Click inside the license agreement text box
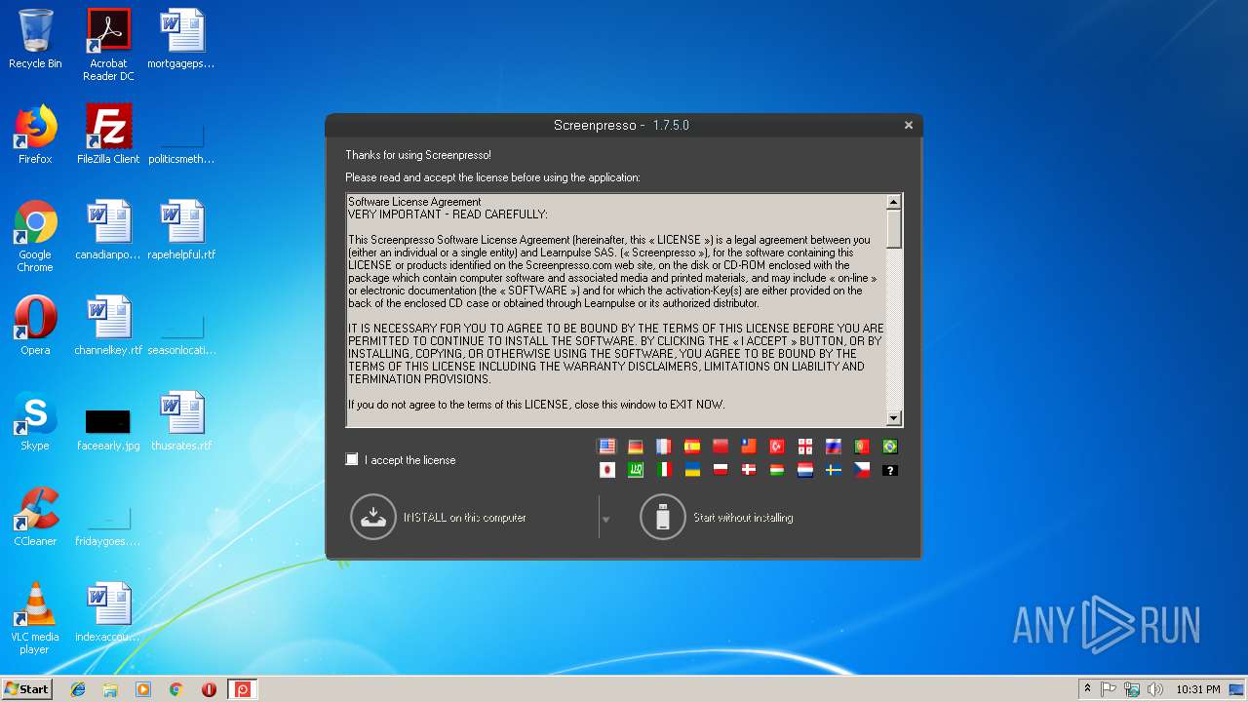 point(616,310)
